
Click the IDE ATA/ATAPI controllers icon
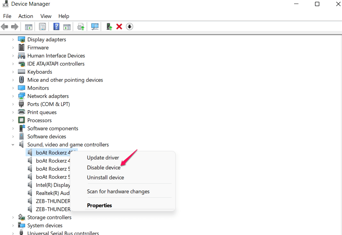21,64
